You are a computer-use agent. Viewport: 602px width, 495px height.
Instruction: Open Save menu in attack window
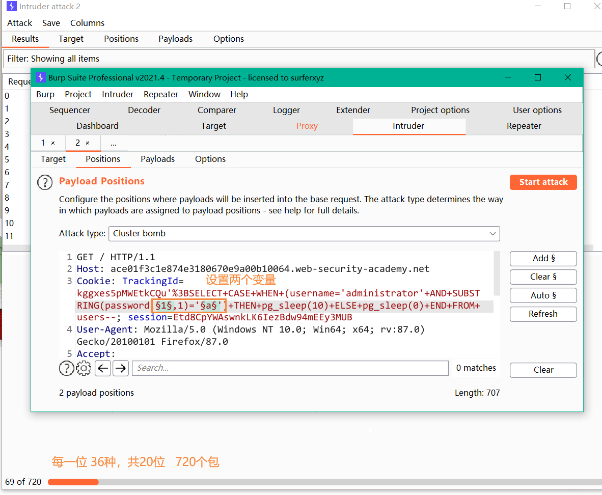pos(51,23)
